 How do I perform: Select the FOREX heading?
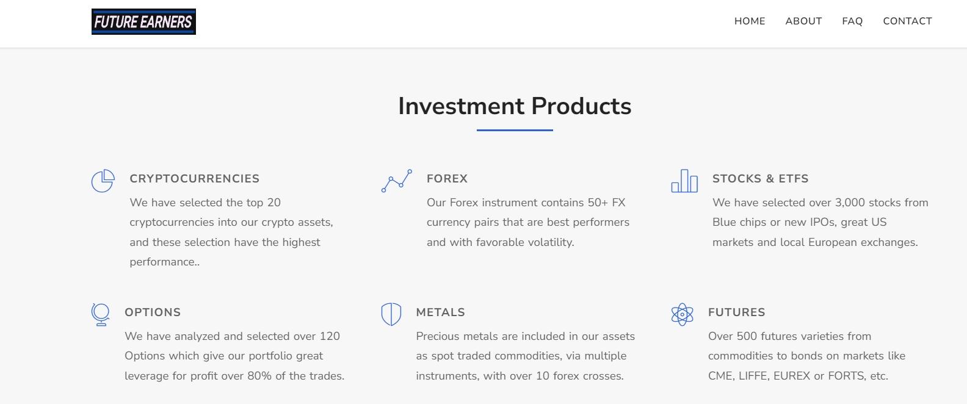pos(447,179)
